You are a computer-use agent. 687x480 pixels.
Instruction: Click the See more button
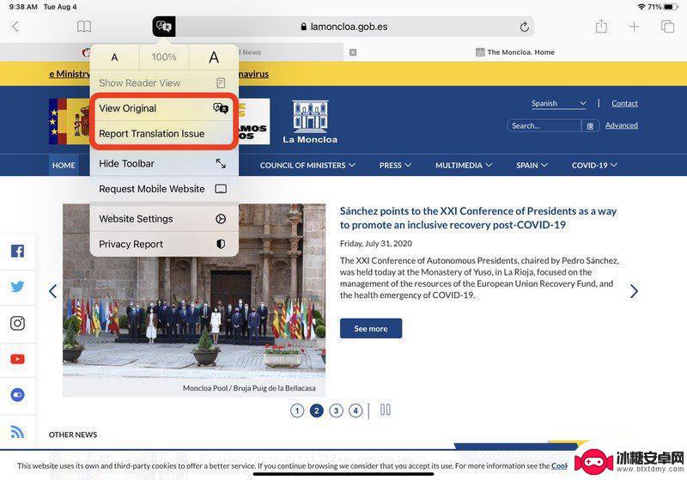(x=371, y=329)
